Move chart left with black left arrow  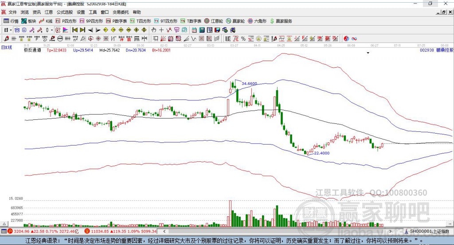90,30
